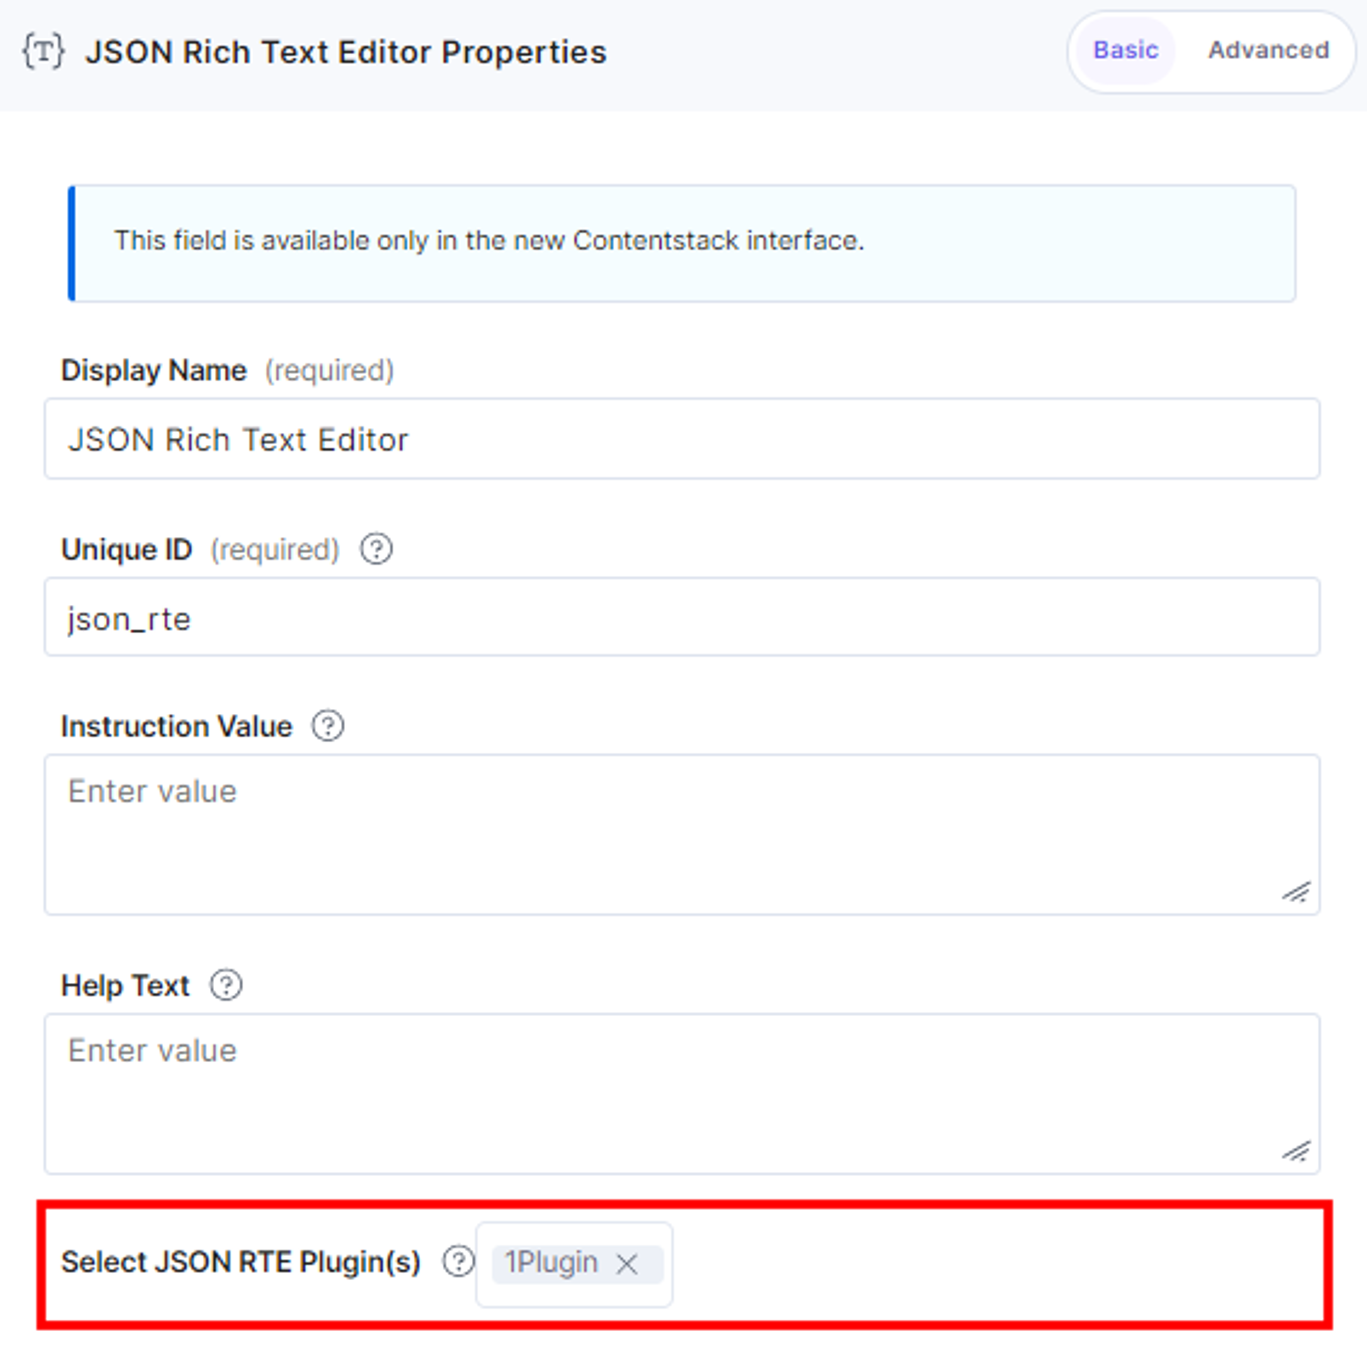Click the Contentstack interface info notice text
This screenshot has width=1367, height=1369.
[x=489, y=241]
